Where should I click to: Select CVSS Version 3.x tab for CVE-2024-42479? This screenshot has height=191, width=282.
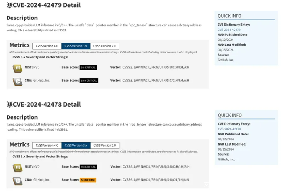pos(76,46)
